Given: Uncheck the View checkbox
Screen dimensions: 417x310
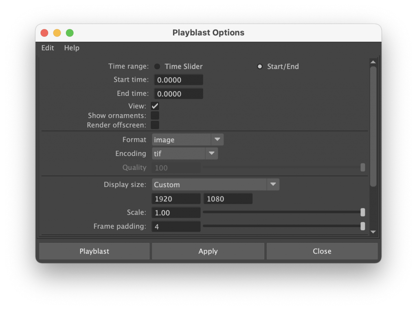Looking at the screenshot, I should click(x=155, y=106).
